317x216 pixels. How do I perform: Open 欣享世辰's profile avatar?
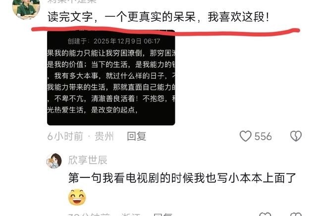(x=54, y=161)
